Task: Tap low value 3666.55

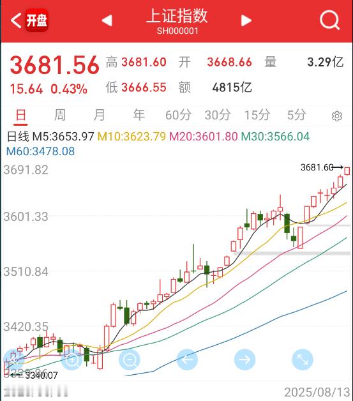Action: tap(144, 87)
